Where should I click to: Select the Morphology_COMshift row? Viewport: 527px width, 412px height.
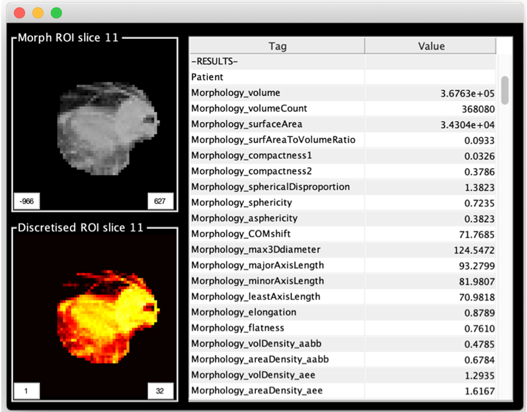coord(343,234)
